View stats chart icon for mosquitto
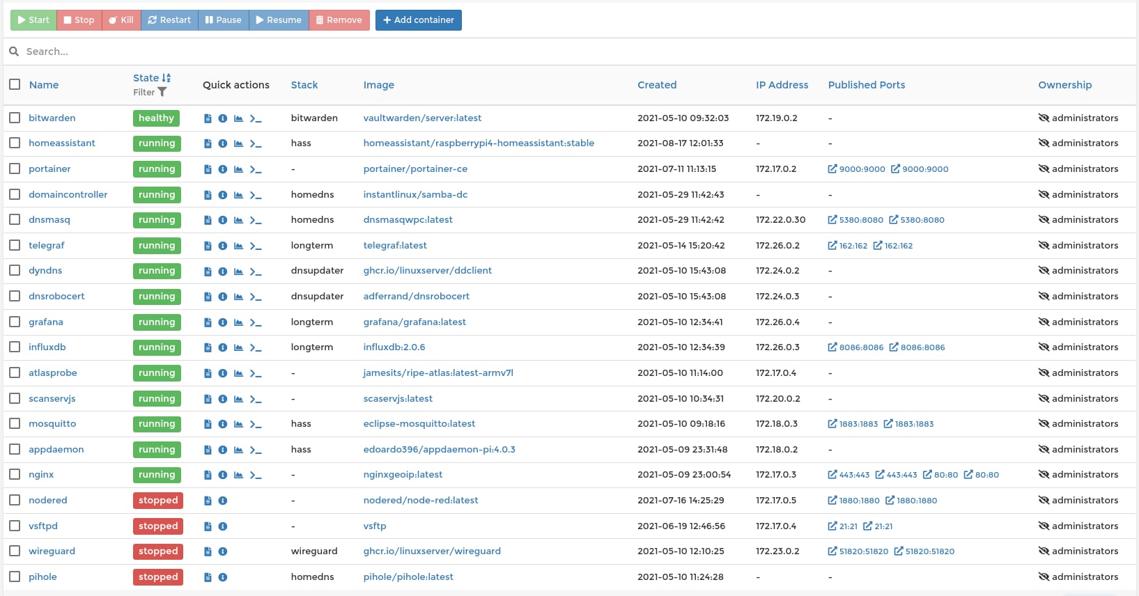The height and width of the screenshot is (596, 1139). (x=238, y=424)
